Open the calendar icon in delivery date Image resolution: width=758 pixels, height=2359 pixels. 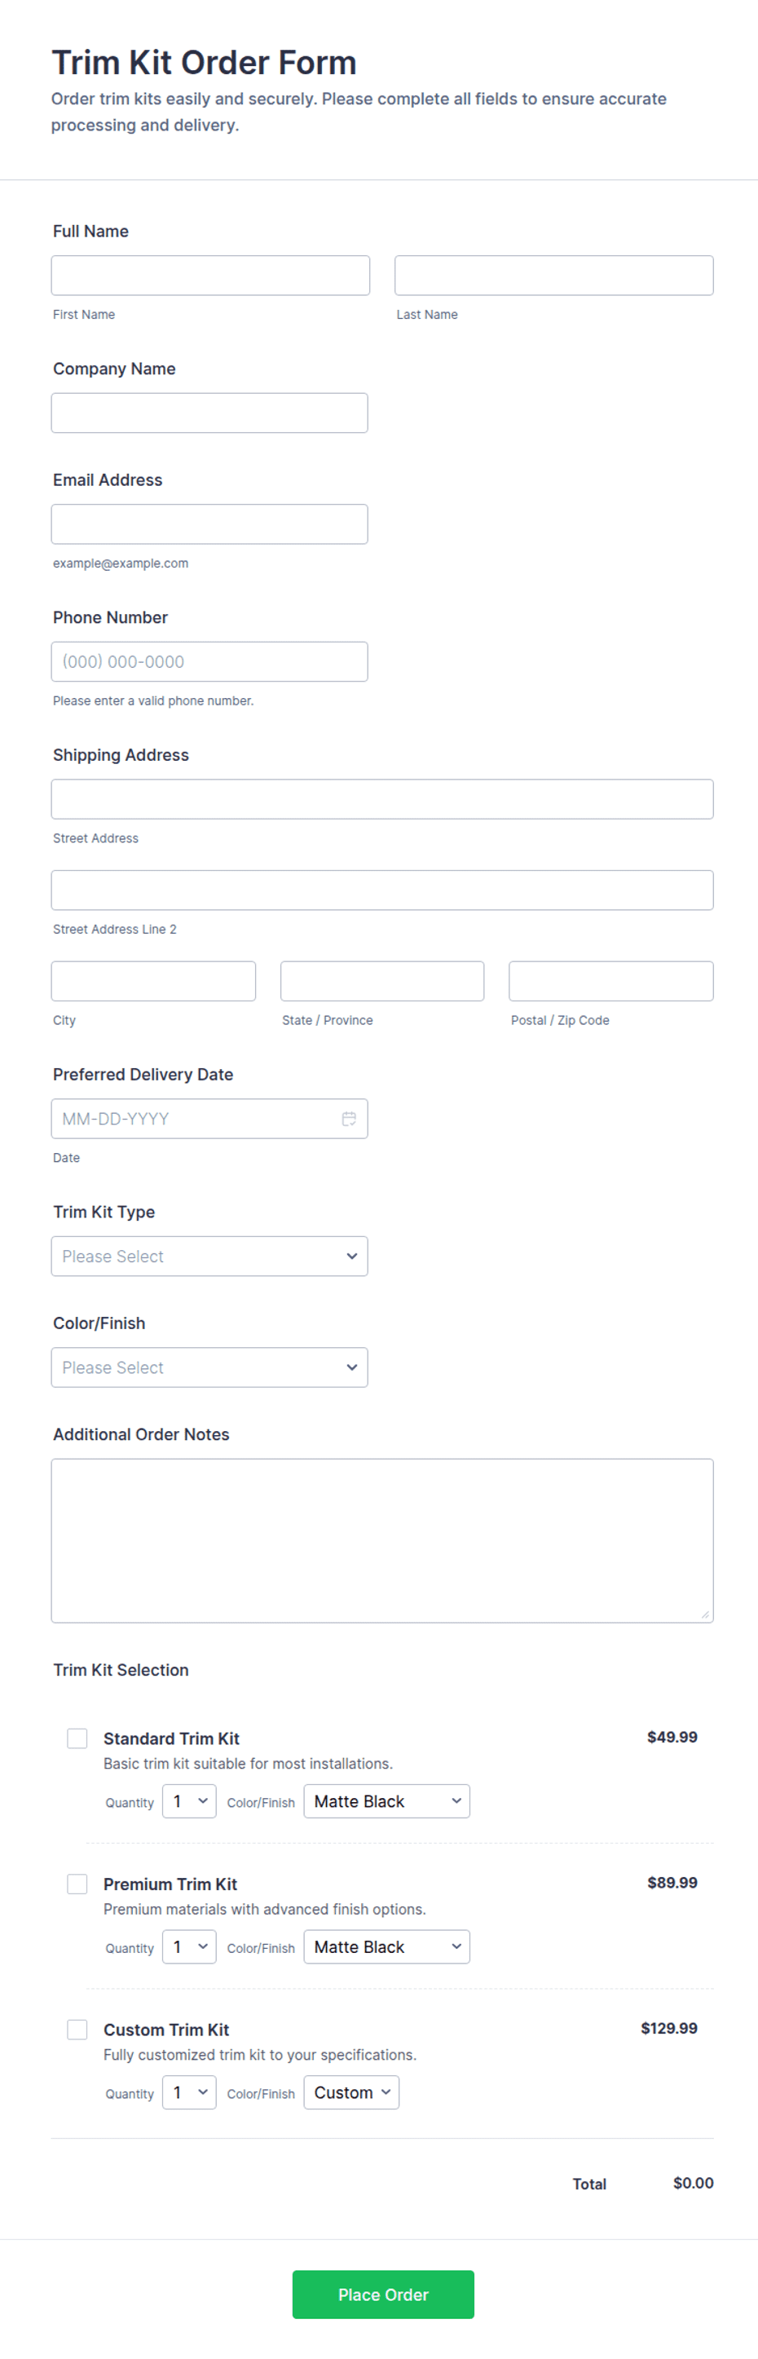coord(349,1118)
